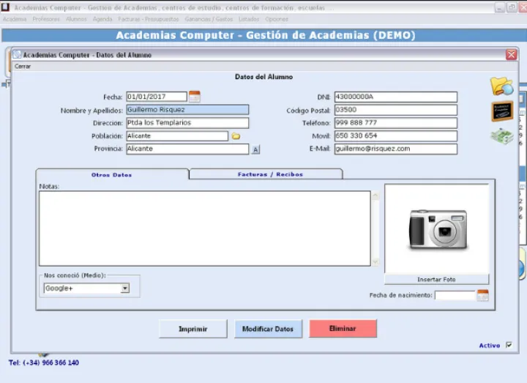Click the red Eliminar button
The width and height of the screenshot is (527, 383).
(x=343, y=329)
